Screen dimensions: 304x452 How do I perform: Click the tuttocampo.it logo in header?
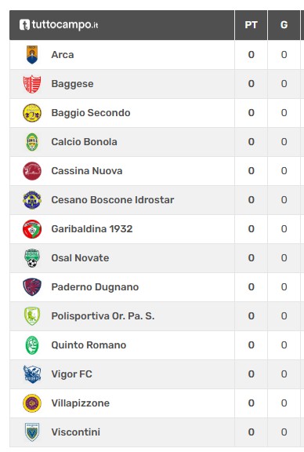point(59,25)
